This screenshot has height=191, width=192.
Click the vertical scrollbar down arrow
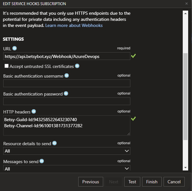(185, 168)
